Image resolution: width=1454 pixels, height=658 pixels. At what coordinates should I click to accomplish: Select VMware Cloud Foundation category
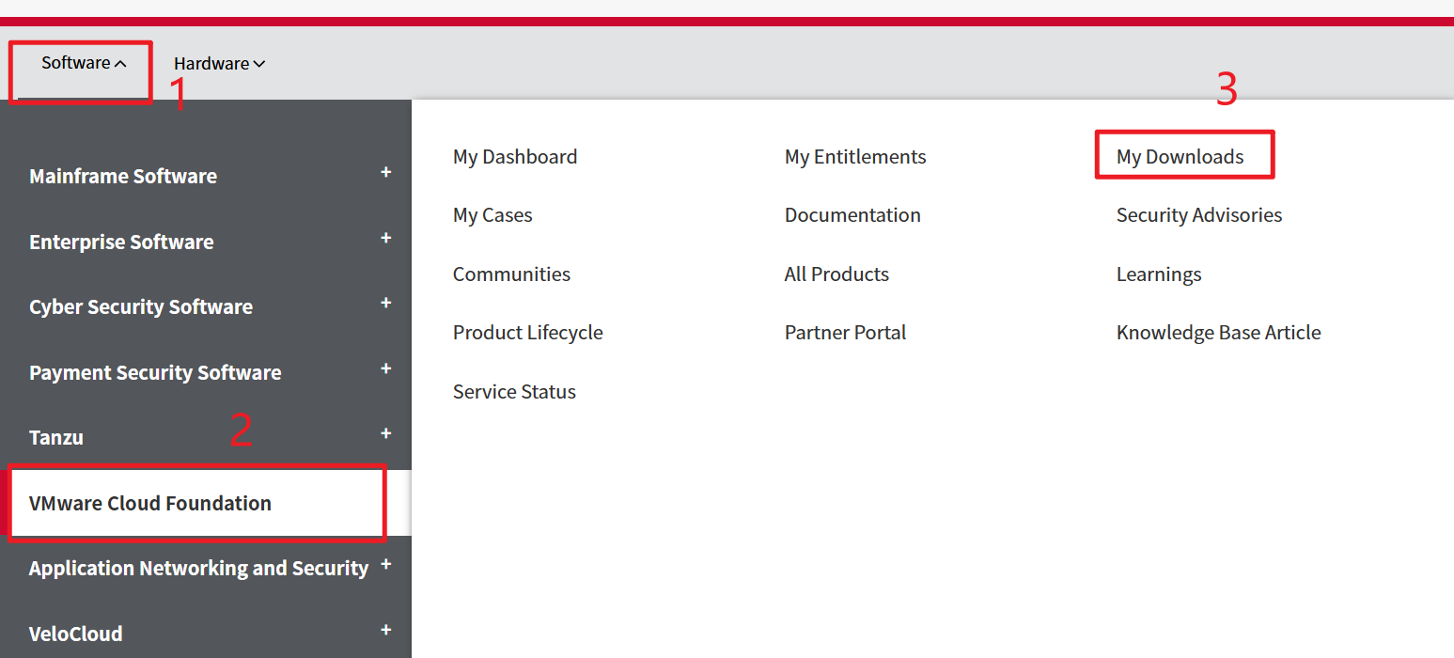pos(150,504)
